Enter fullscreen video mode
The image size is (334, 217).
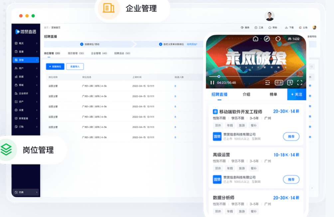(x=299, y=83)
